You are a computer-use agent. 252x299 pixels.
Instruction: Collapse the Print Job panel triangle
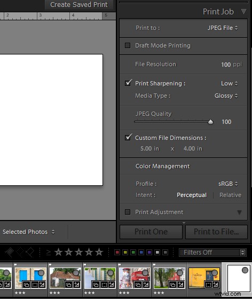pyautogui.click(x=243, y=11)
